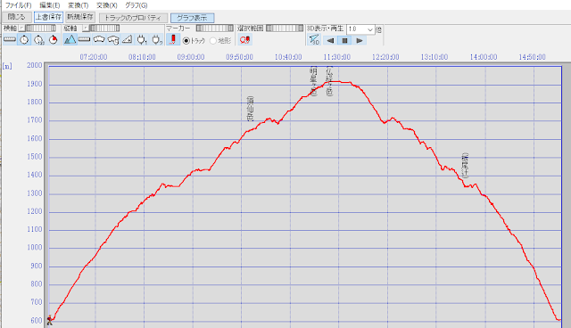Image resolution: width=571 pixels, height=328 pixels.
Task: Open the グラフ(G) menu
Action: click(137, 5)
